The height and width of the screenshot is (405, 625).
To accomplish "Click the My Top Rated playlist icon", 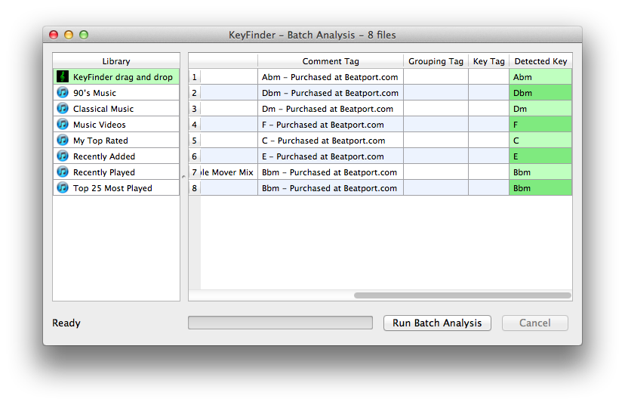I will [x=63, y=141].
